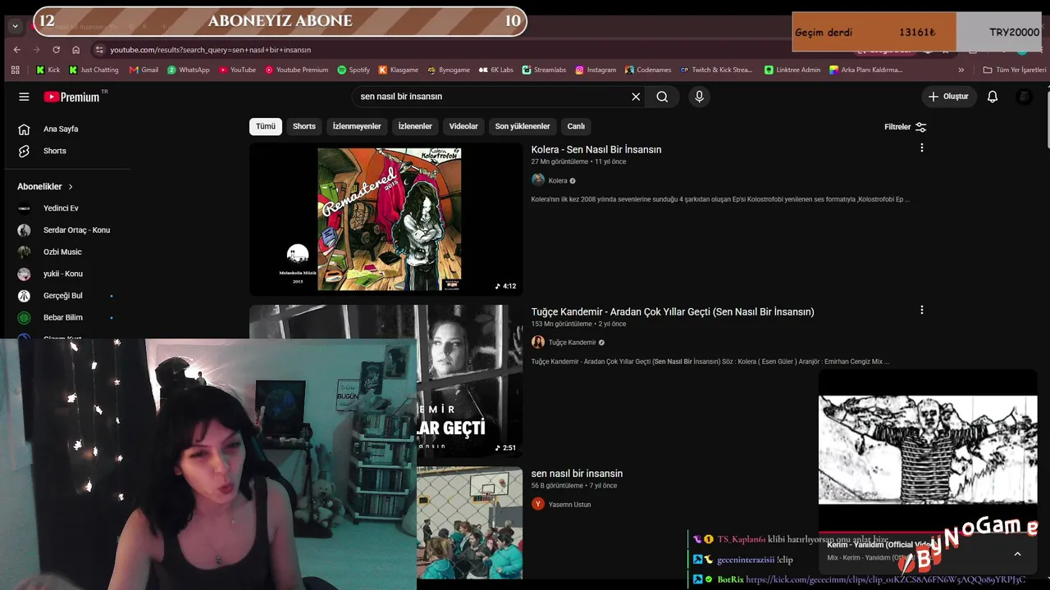Open the Filtreler filter options
The height and width of the screenshot is (590, 1050).
point(906,127)
